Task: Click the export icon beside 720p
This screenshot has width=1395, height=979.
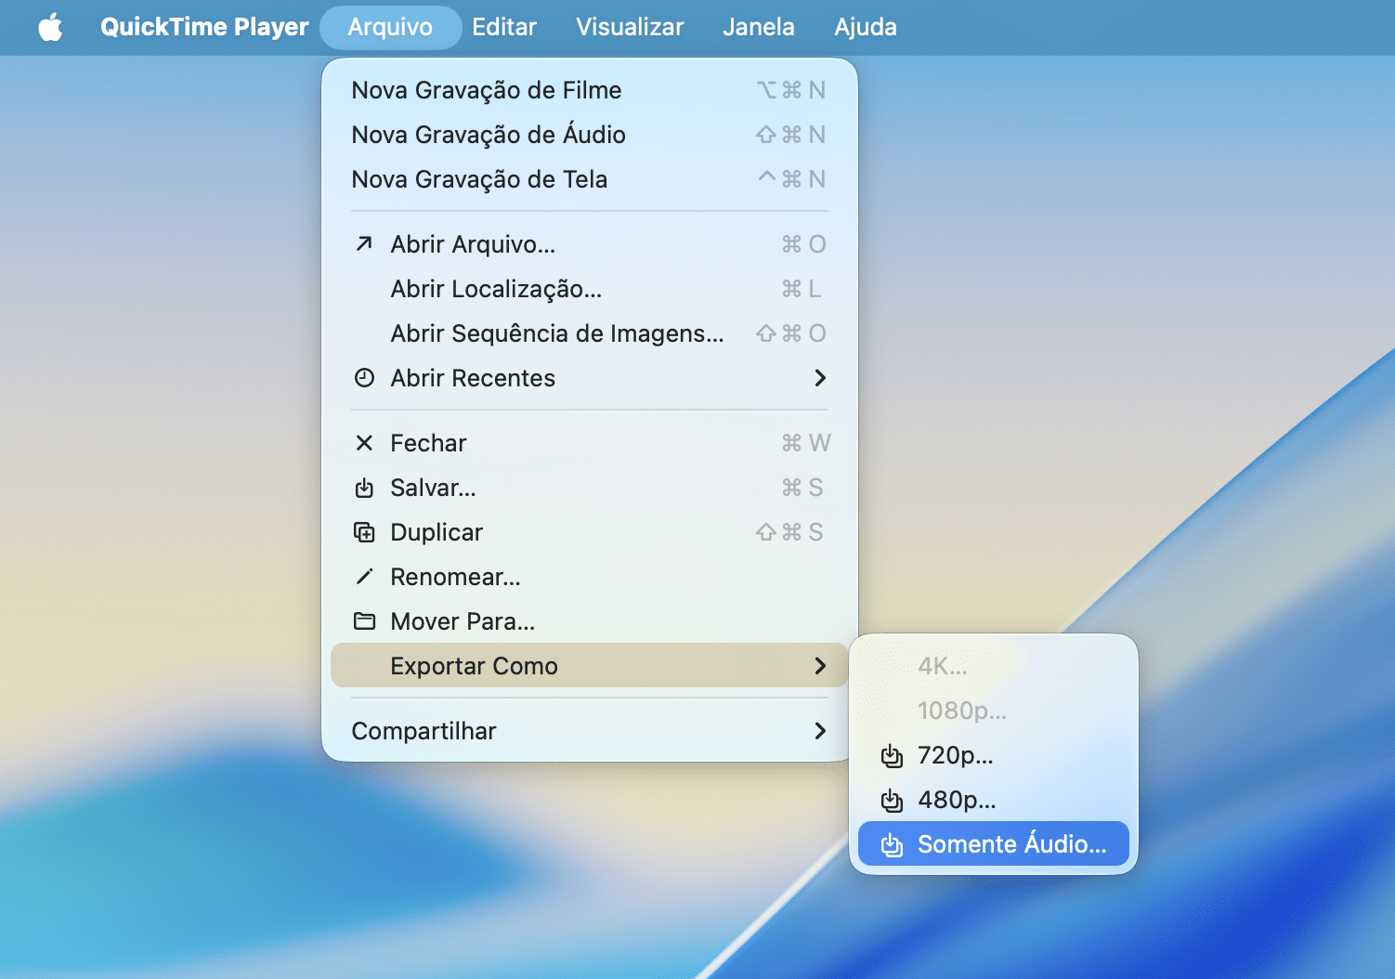Action: click(892, 756)
